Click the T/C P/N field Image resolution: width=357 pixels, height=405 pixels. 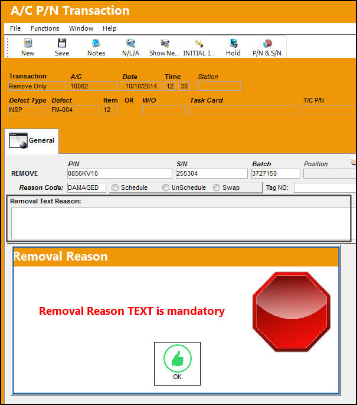click(x=330, y=110)
